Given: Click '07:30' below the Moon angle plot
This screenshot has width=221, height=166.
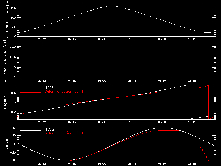Looking at the screenshot, I should (x=42, y=81).
